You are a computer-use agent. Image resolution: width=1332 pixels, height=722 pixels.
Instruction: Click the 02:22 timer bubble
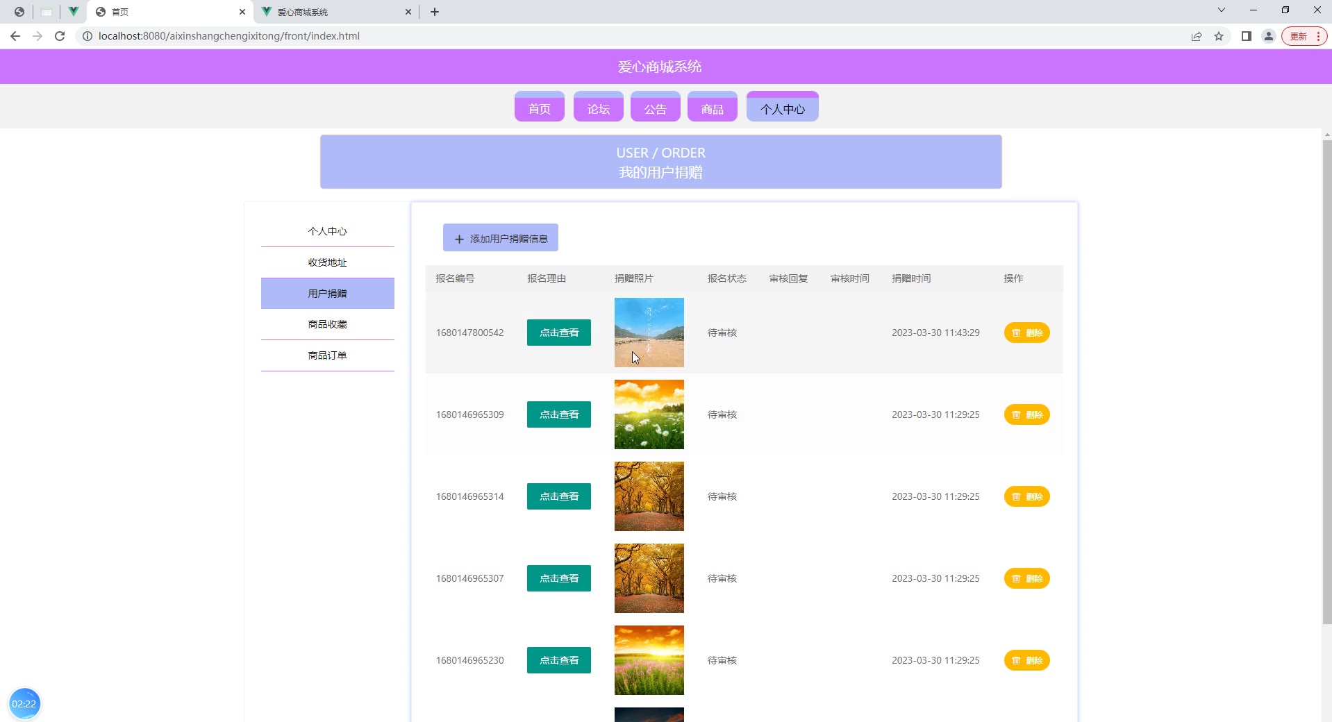[24, 704]
